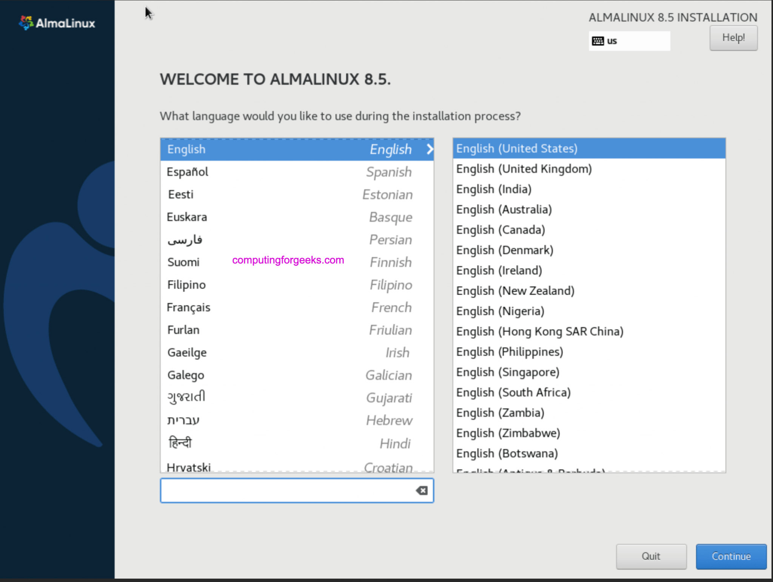Click the Quit button
This screenshot has width=773, height=582.
[651, 556]
